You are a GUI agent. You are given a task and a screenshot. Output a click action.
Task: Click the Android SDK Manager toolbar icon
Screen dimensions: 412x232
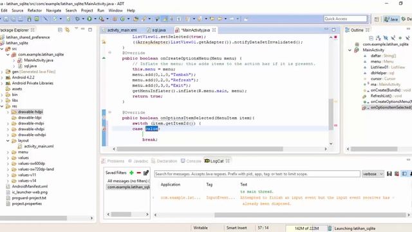pos(29,19)
